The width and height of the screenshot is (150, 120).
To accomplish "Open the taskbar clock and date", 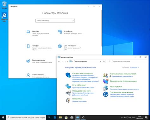I will click(140, 117).
